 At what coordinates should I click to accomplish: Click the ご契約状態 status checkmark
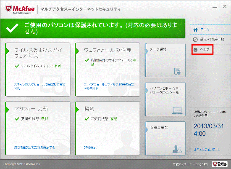(87, 118)
